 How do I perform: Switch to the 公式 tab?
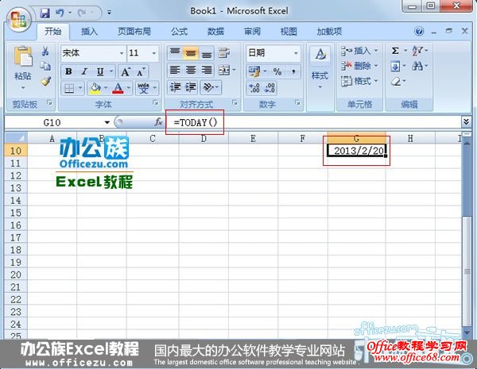(x=179, y=31)
